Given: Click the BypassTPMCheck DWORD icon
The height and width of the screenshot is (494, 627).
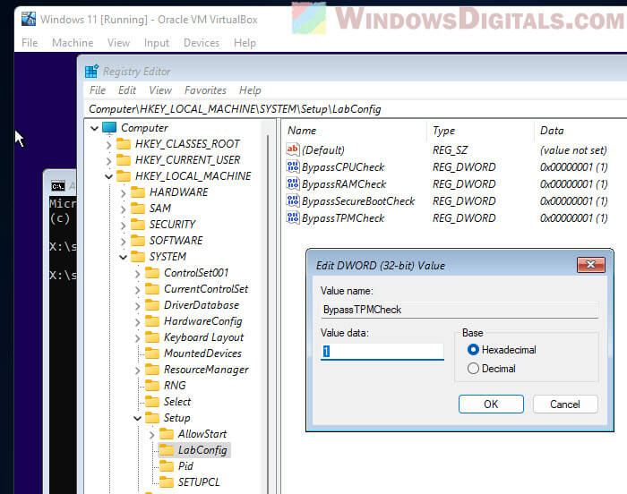Looking at the screenshot, I should click(293, 217).
